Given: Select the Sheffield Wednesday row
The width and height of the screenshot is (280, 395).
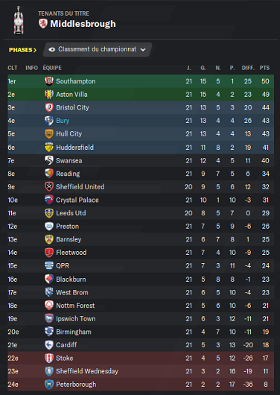Looking at the screenshot, I should pos(141,371).
